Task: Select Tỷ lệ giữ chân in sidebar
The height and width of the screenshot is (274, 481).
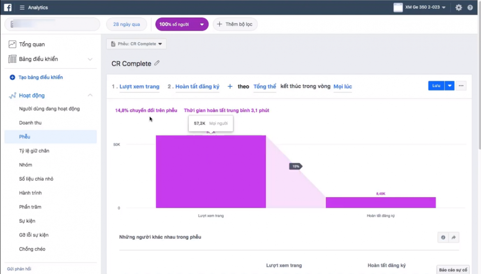Action: pos(34,151)
